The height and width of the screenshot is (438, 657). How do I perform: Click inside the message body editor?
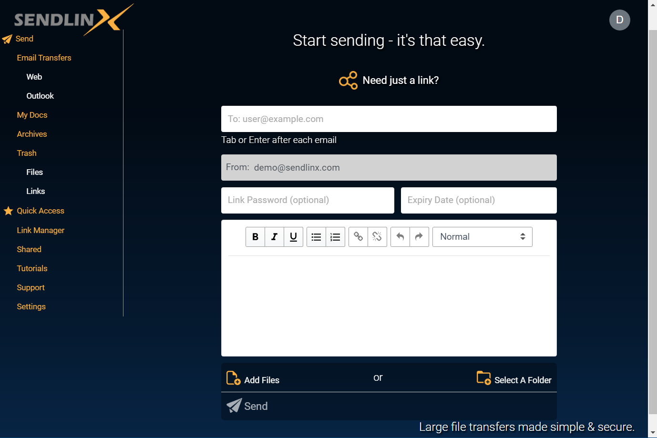tap(389, 305)
